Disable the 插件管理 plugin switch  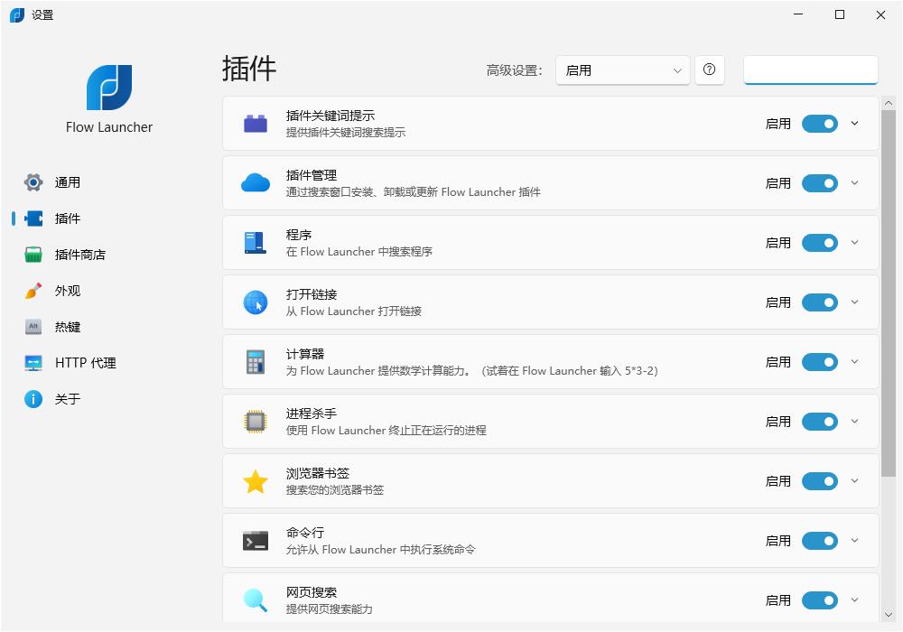point(820,183)
